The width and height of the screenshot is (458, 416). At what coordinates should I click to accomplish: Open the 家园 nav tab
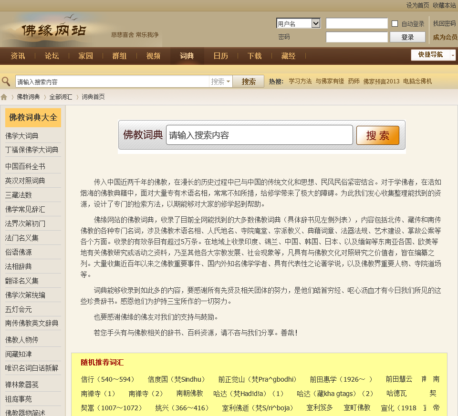coord(85,56)
